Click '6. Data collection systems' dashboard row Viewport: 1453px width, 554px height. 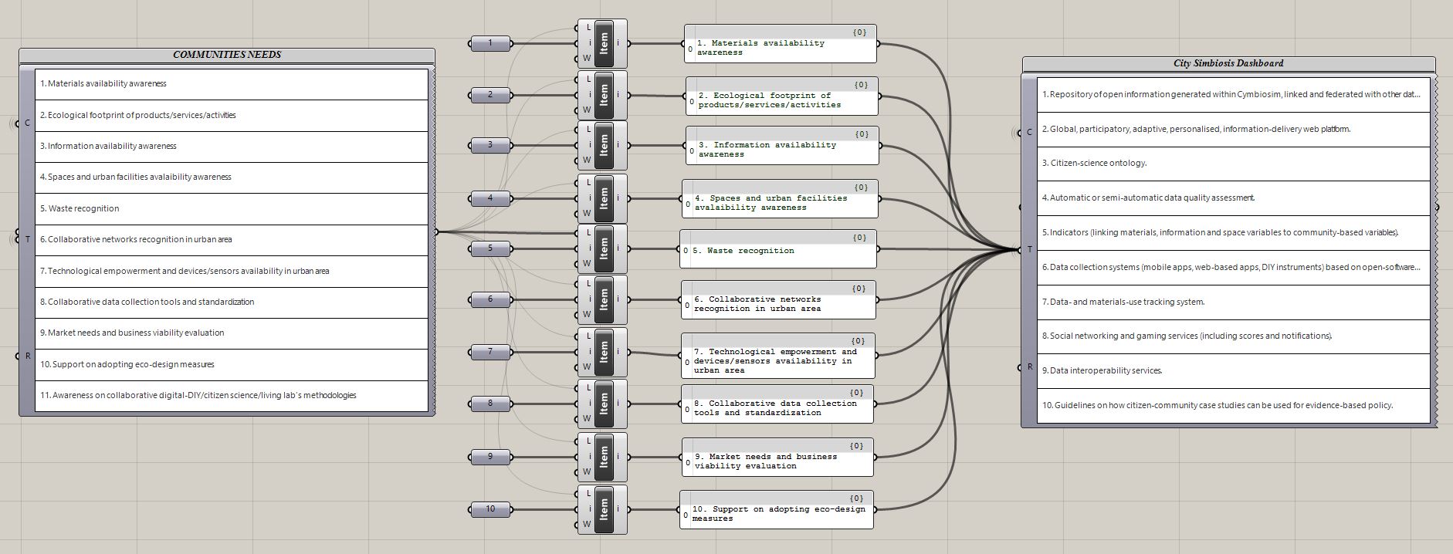pos(1234,268)
